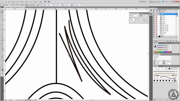Click the opacity mask thumbnail in Transparency panel
The image size is (180, 101).
point(138,20)
